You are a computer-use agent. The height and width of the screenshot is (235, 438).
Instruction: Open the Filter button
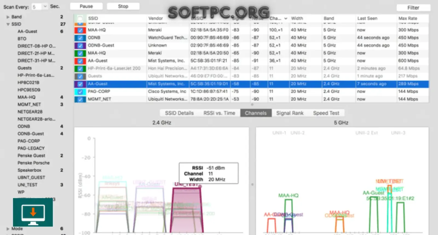[x=413, y=8]
